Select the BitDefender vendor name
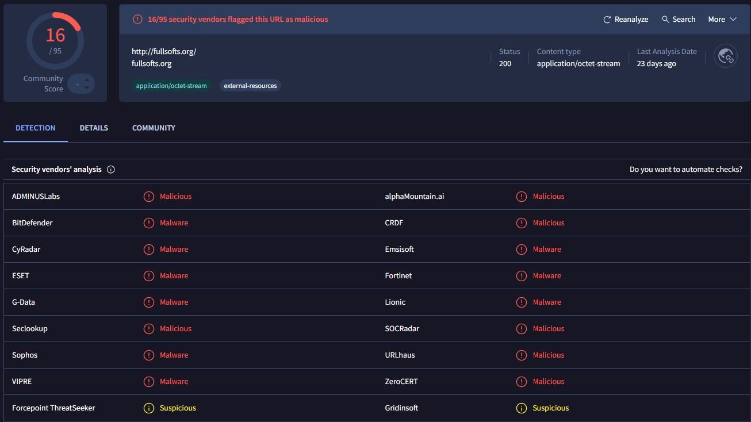 [32, 223]
